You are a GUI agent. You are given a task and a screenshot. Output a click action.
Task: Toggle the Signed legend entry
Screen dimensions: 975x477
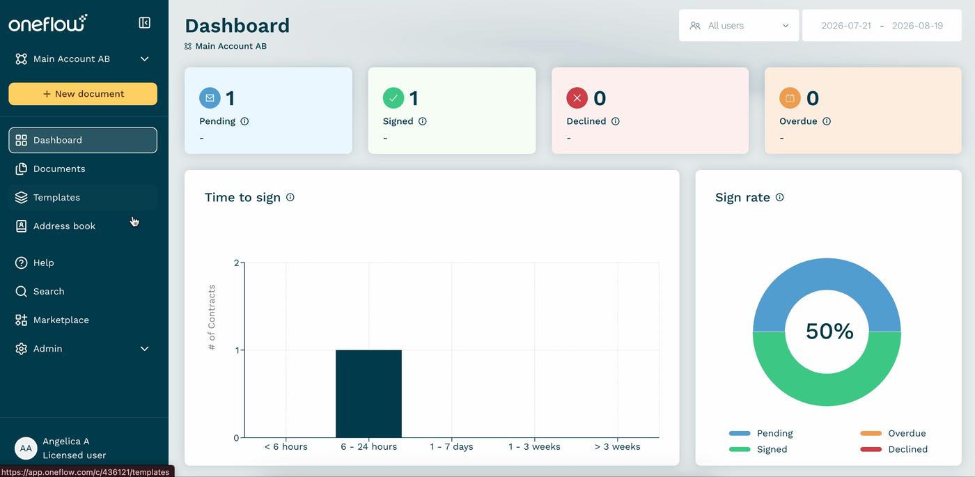(758, 449)
